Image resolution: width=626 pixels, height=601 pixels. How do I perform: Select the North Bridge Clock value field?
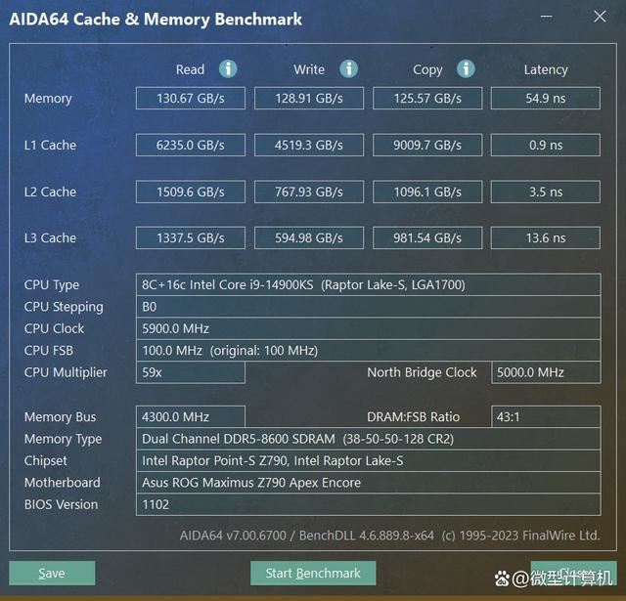pos(545,372)
